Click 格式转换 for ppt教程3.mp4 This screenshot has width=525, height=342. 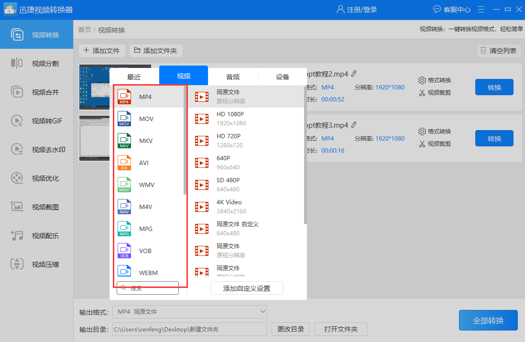(435, 132)
